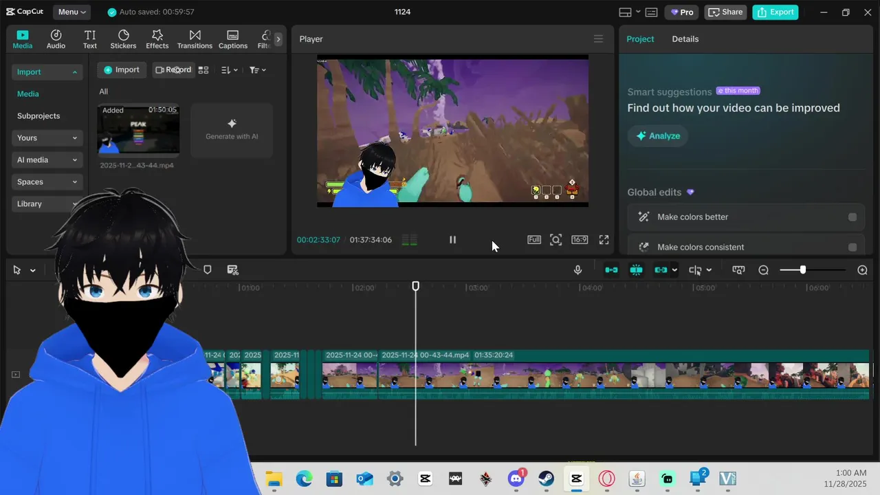Switch to the Details tab

(685, 39)
